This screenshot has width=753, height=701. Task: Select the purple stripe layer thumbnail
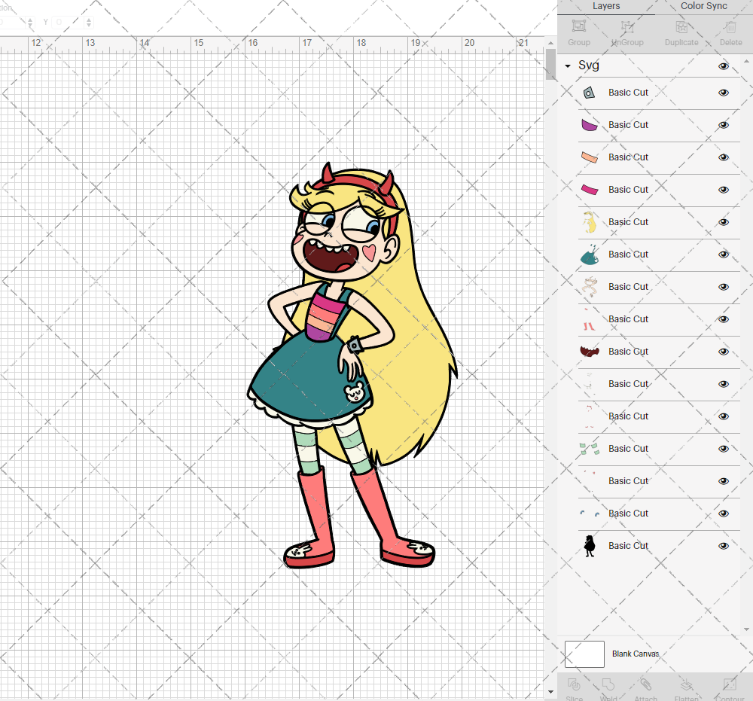coord(590,125)
